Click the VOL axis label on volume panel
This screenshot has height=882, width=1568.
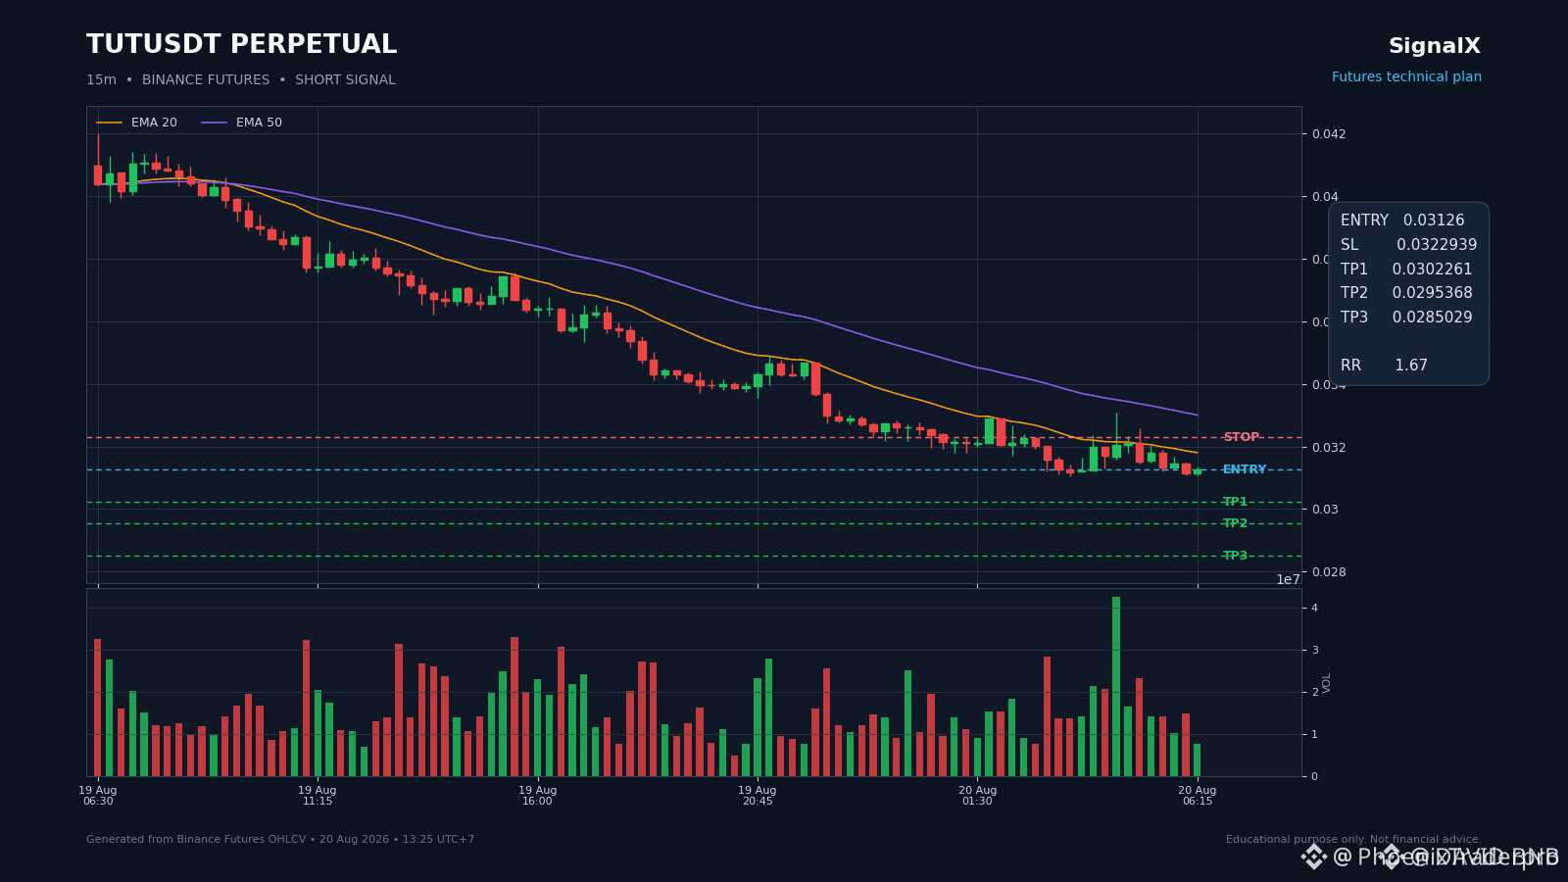1327,683
